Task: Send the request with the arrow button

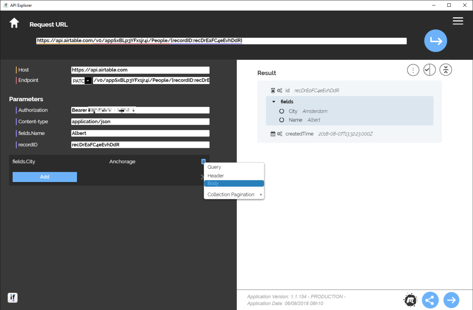Action: (435, 41)
